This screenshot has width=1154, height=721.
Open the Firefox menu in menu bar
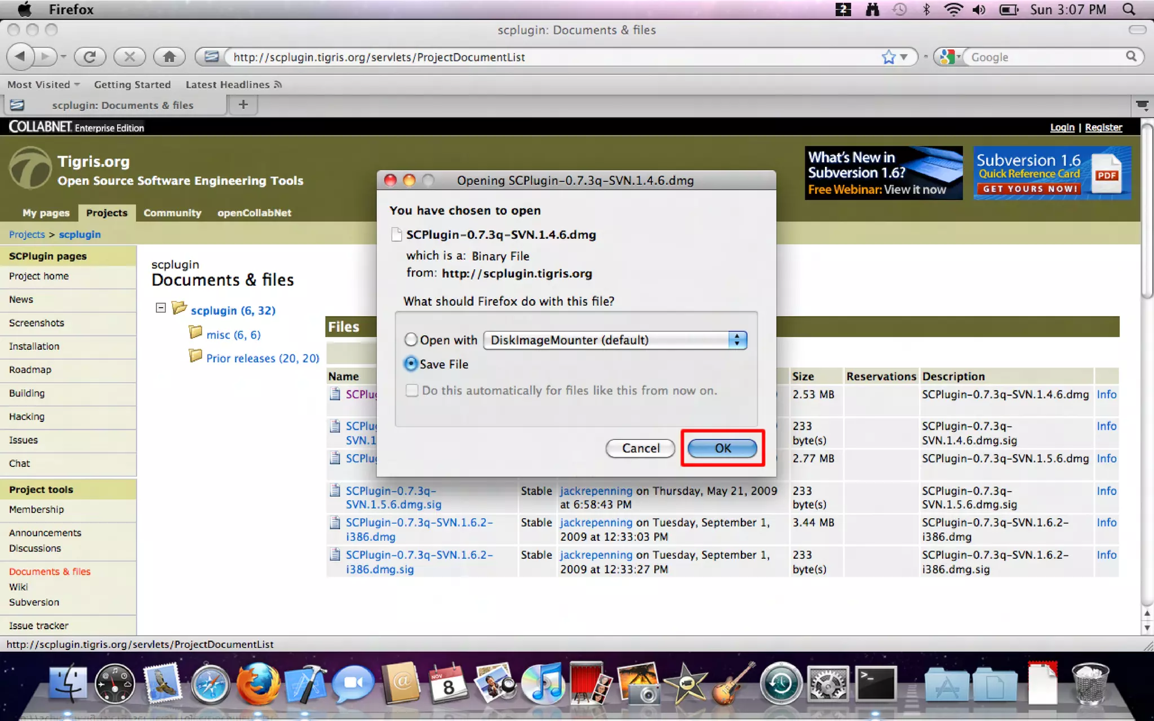coord(71,10)
